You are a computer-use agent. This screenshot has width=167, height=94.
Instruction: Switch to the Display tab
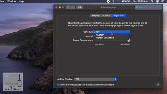tap(96, 16)
